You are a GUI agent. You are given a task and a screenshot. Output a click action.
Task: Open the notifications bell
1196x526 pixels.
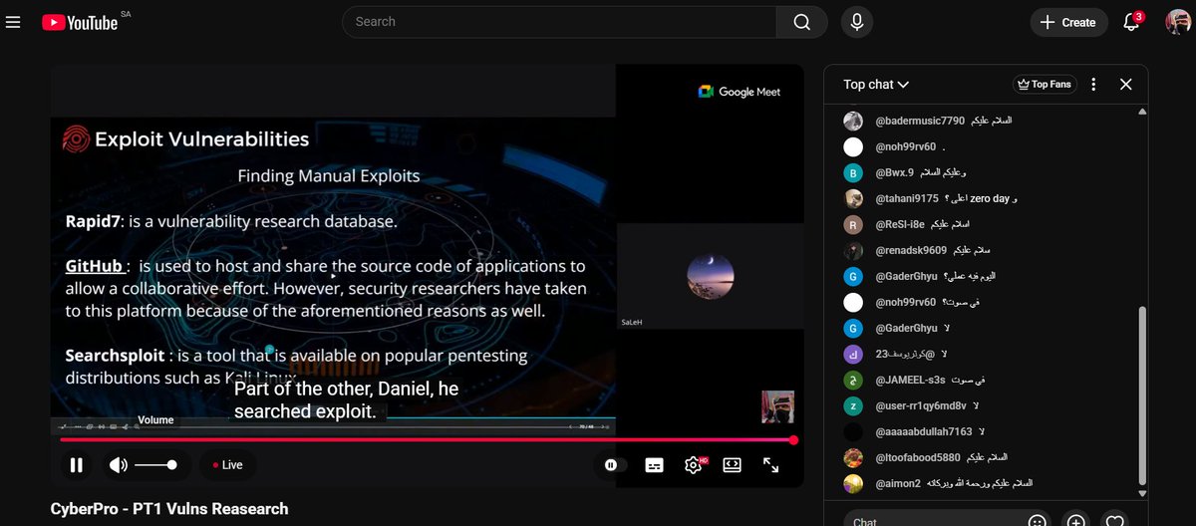pyautogui.click(x=1131, y=22)
